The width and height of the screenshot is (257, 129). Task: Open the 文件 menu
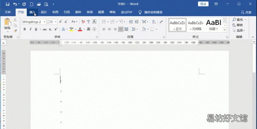(x=8, y=12)
